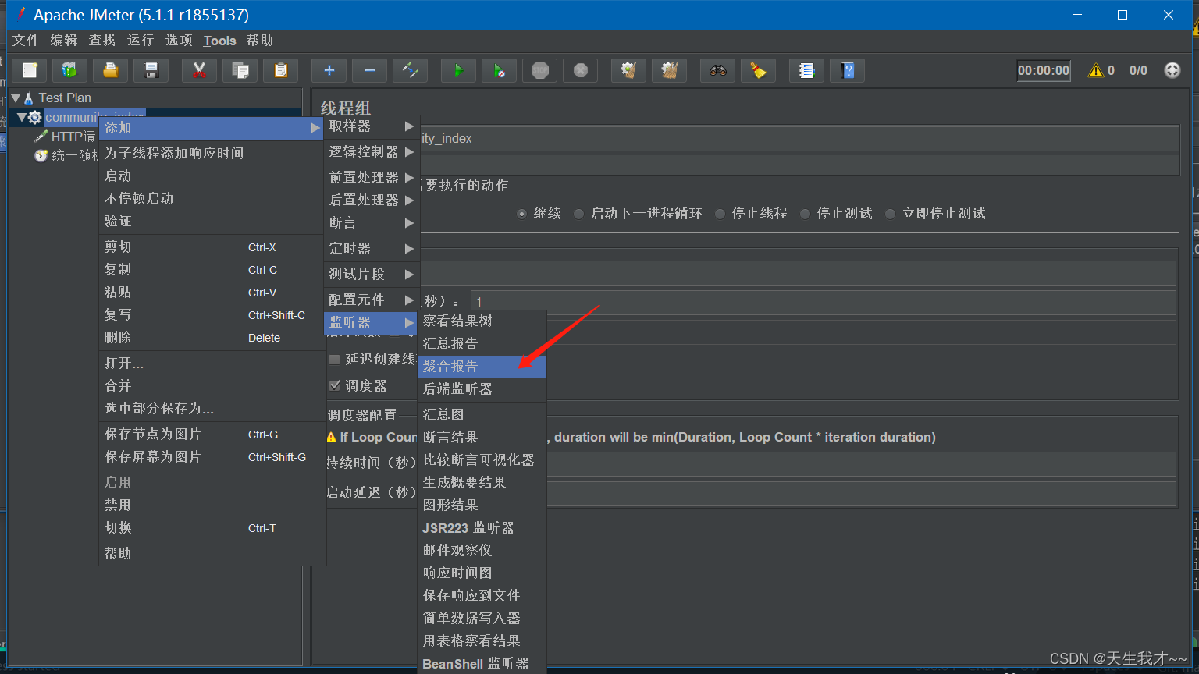Choose 聚合报告 from the listener submenu
Image resolution: width=1199 pixels, height=674 pixels.
coord(482,366)
